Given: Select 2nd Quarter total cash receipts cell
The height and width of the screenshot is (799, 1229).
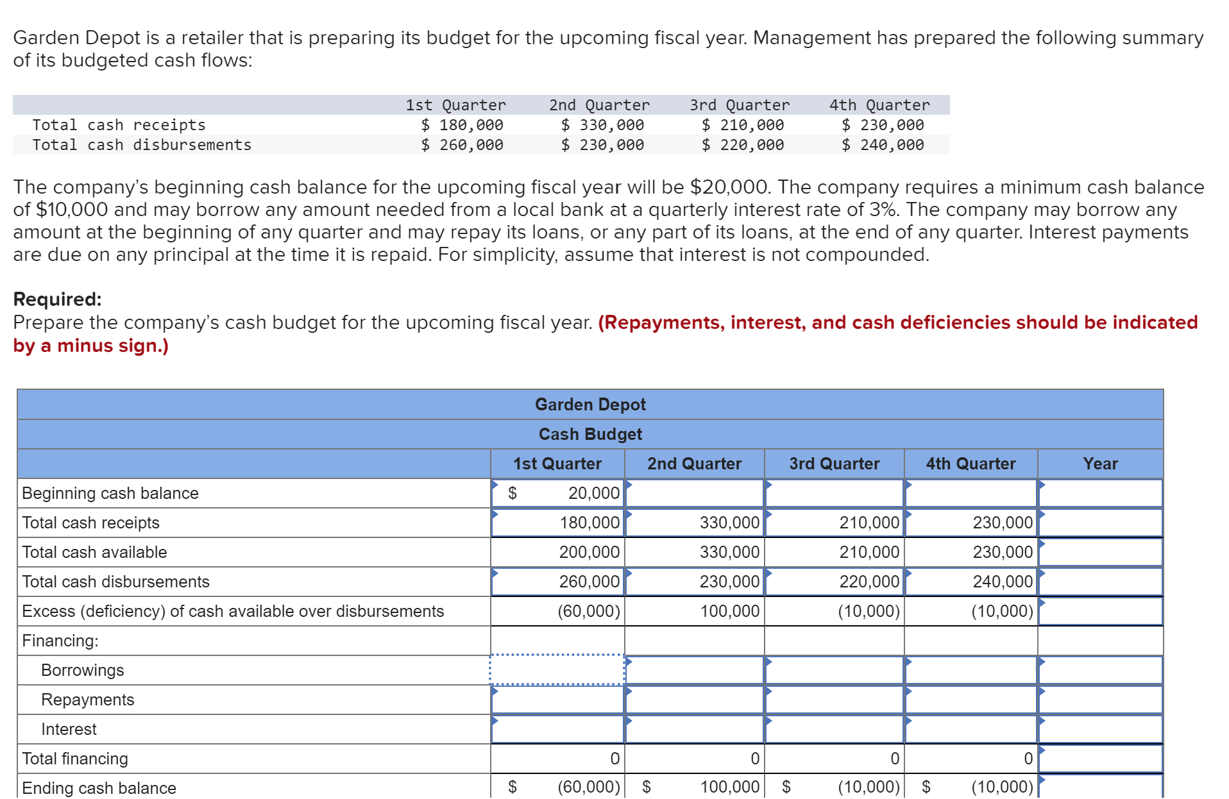Looking at the screenshot, I should 695,523.
